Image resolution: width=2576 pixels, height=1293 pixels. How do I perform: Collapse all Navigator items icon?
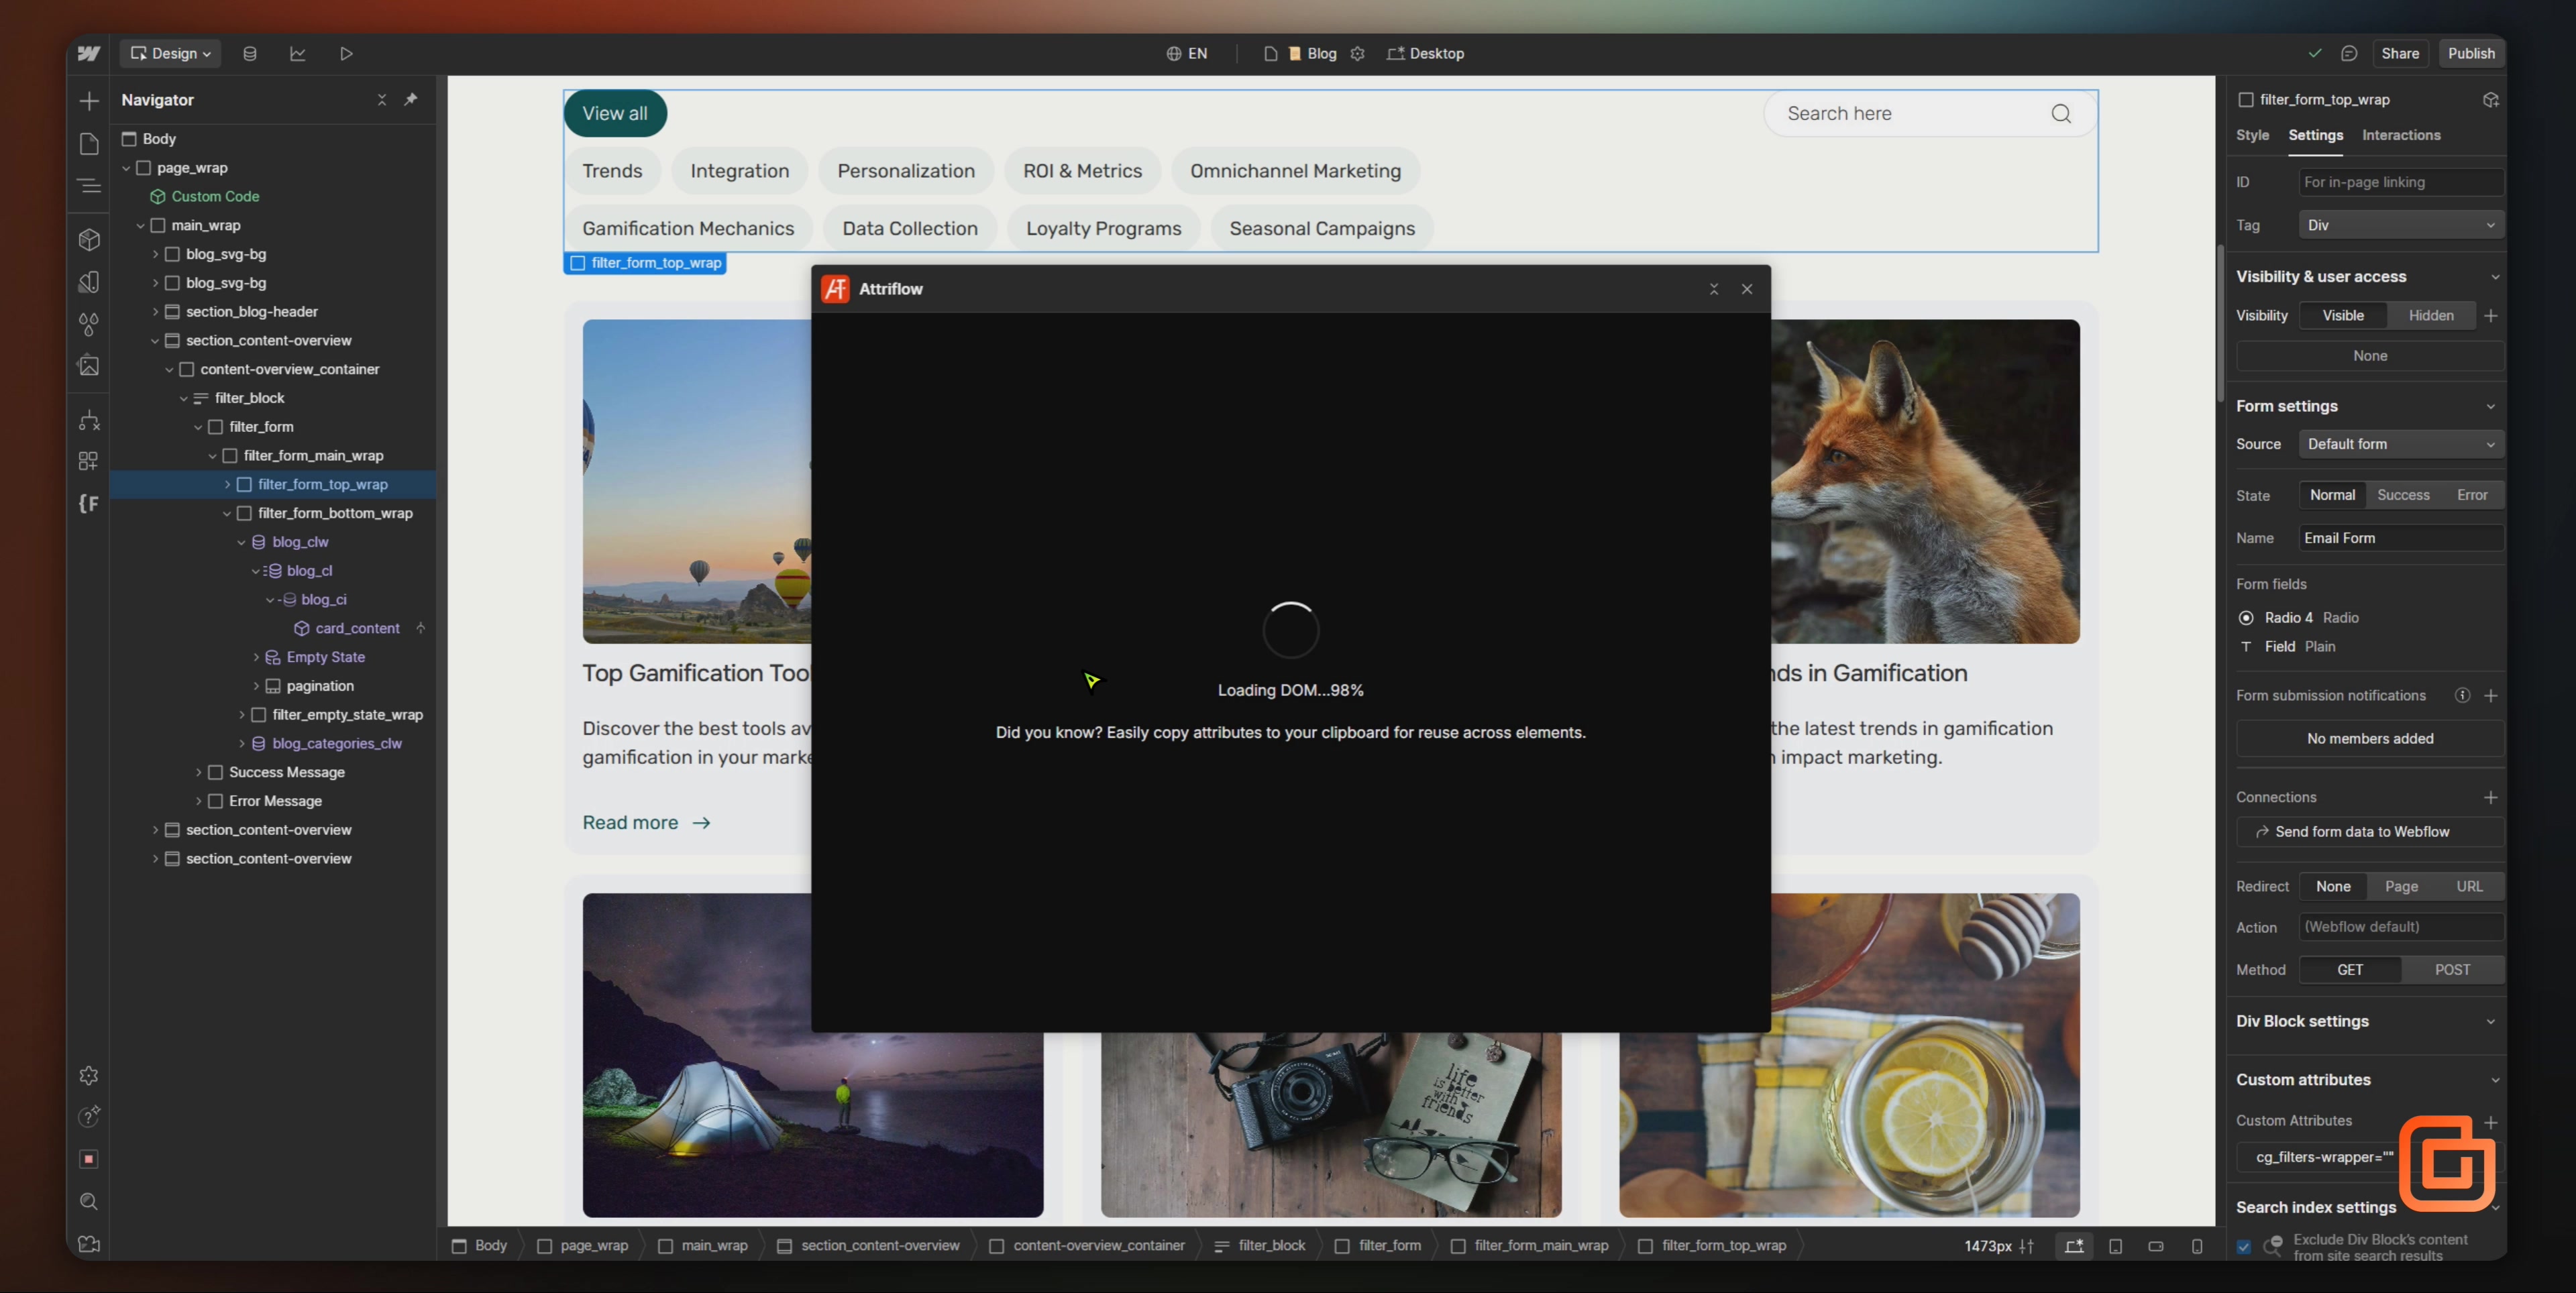(381, 100)
